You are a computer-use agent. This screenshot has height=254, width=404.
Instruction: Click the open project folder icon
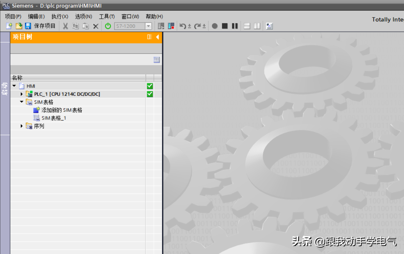click(x=19, y=26)
